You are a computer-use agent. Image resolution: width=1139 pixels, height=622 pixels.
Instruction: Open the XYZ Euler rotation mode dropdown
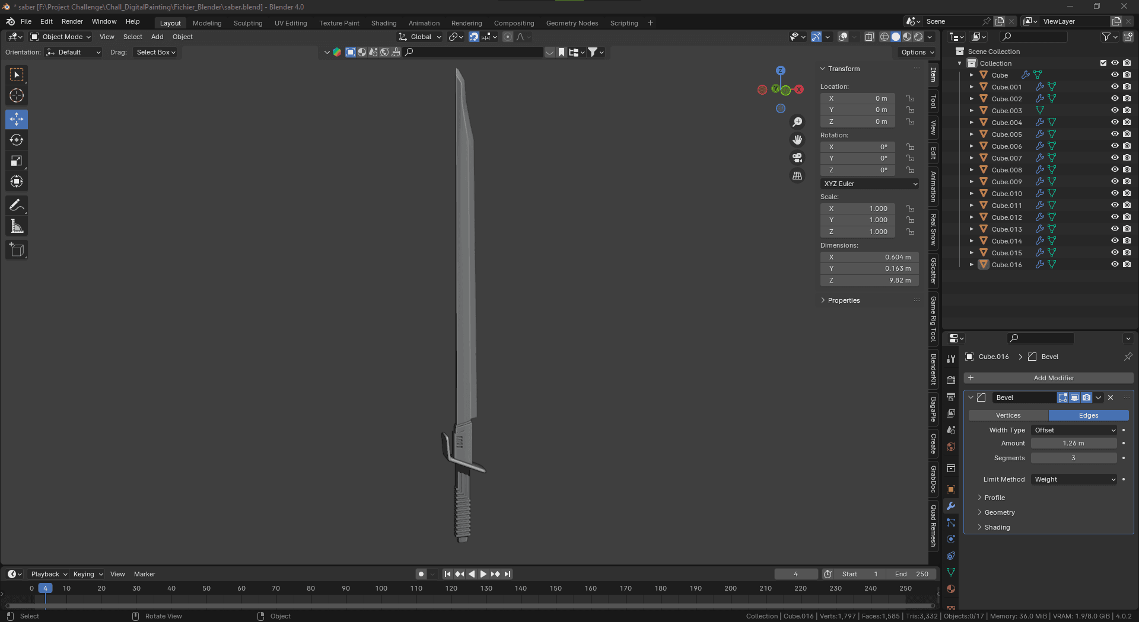point(870,184)
